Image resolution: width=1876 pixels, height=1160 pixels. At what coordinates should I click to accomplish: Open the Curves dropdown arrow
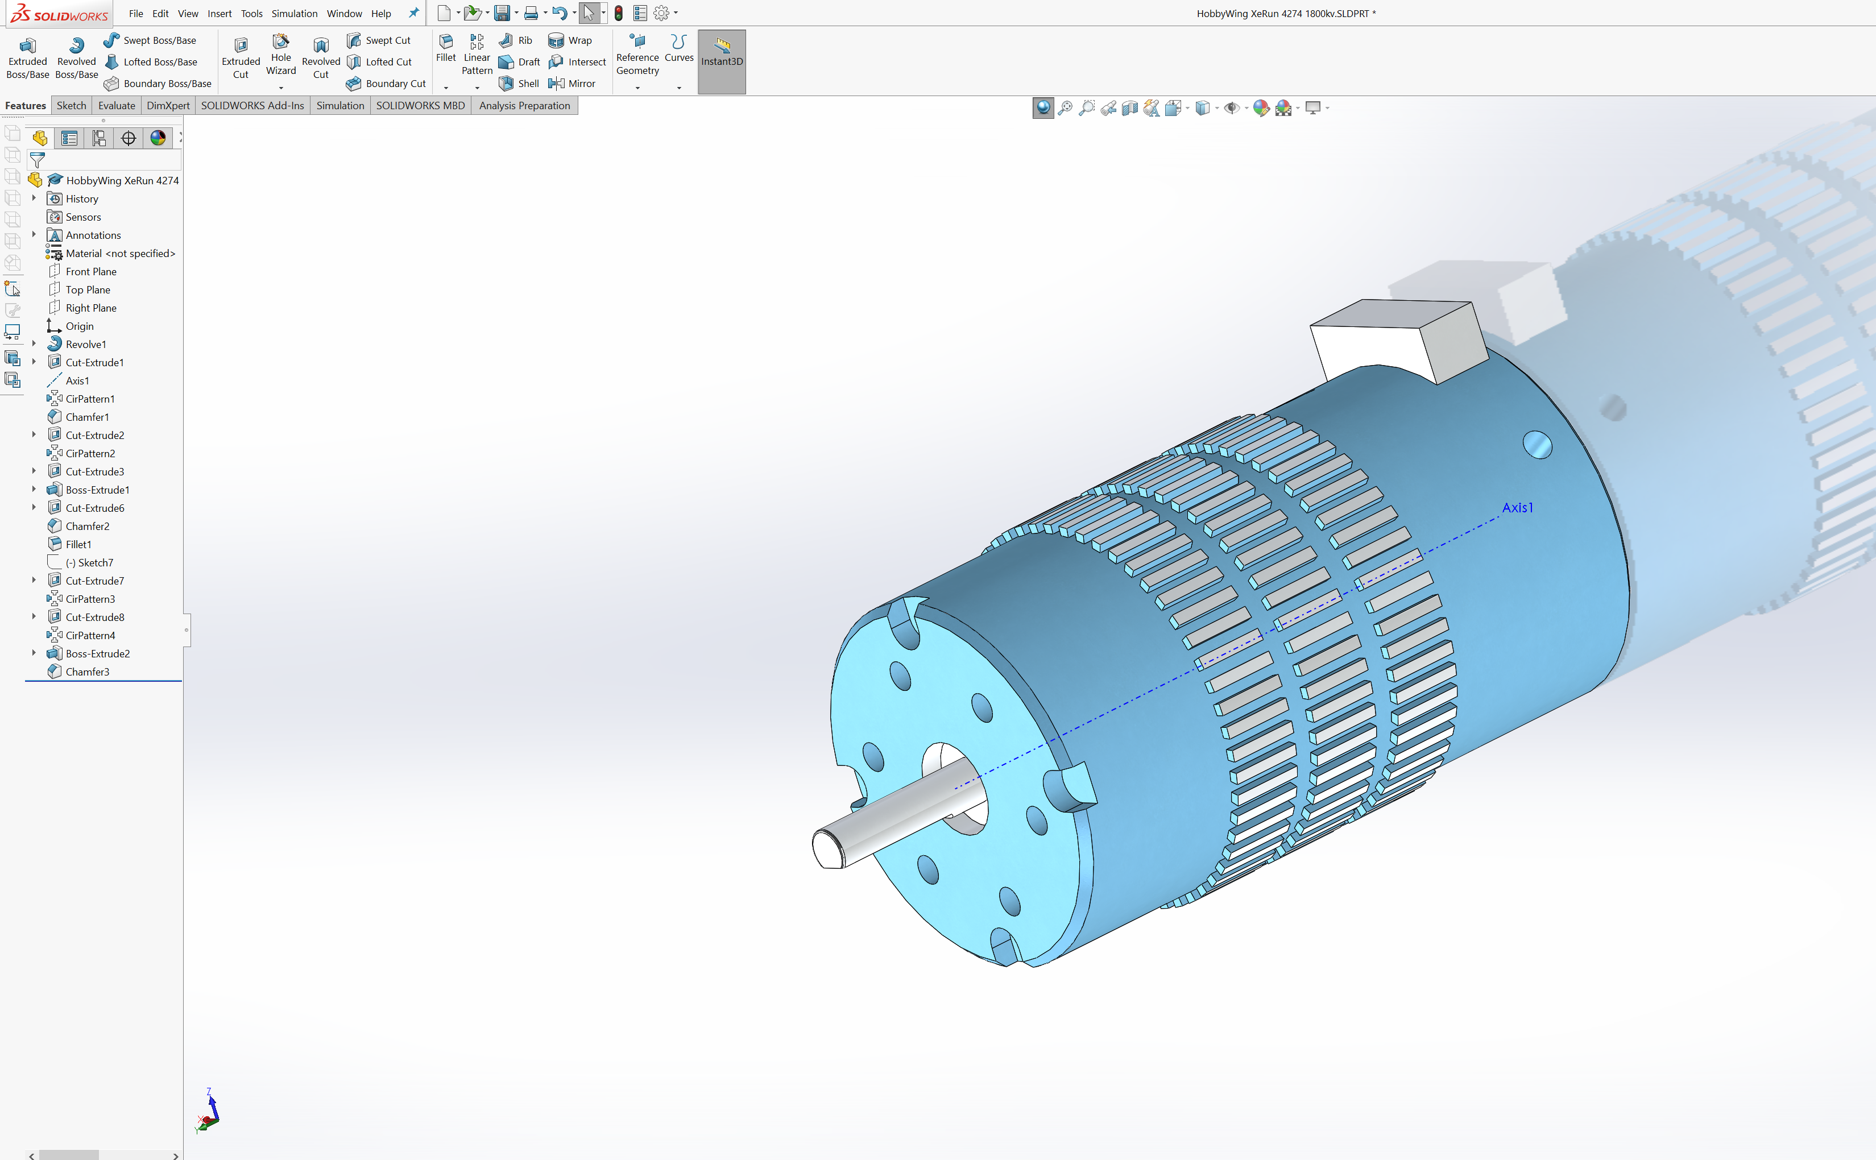[679, 88]
